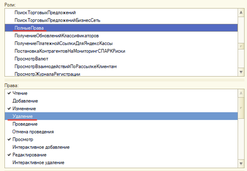Click the scrollbar thumb in the Роли list

pos(241,46)
